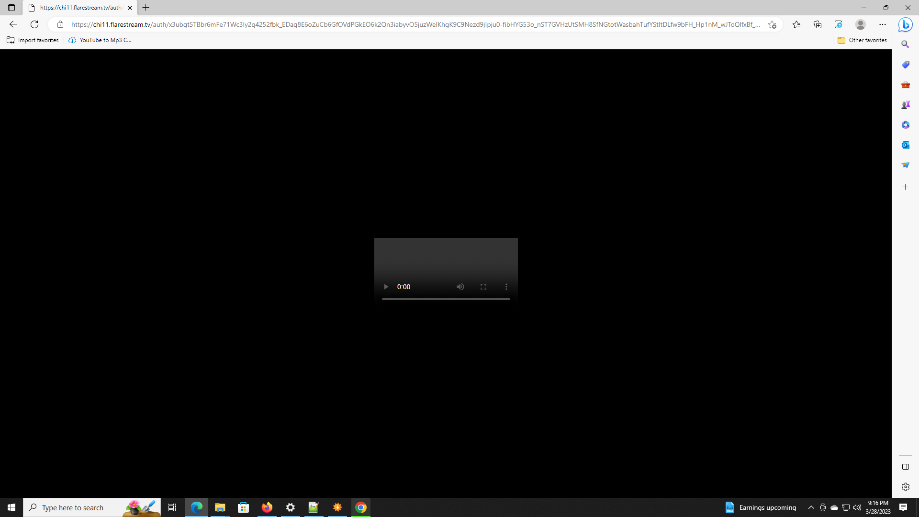Open the Collections panel
Screen dimensions: 919x517
(818, 24)
